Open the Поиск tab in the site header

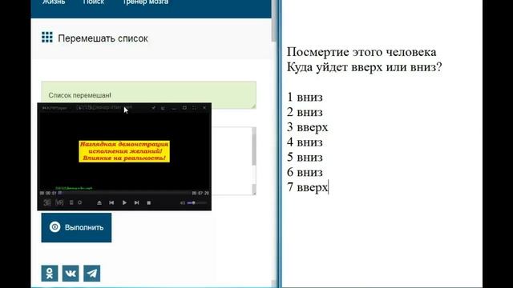coord(94,2)
